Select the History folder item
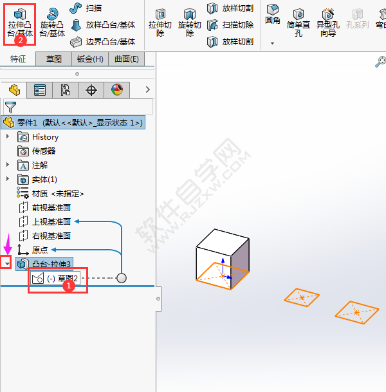This screenshot has width=386, height=392. (38, 137)
